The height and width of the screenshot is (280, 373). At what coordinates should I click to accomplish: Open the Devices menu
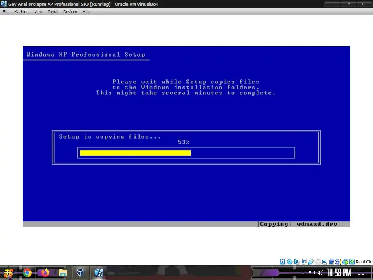tap(70, 12)
